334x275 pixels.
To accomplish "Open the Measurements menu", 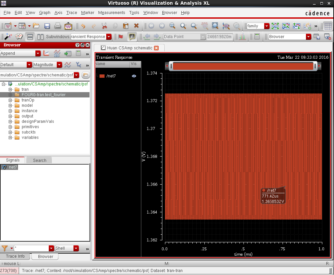I will tap(112, 13).
